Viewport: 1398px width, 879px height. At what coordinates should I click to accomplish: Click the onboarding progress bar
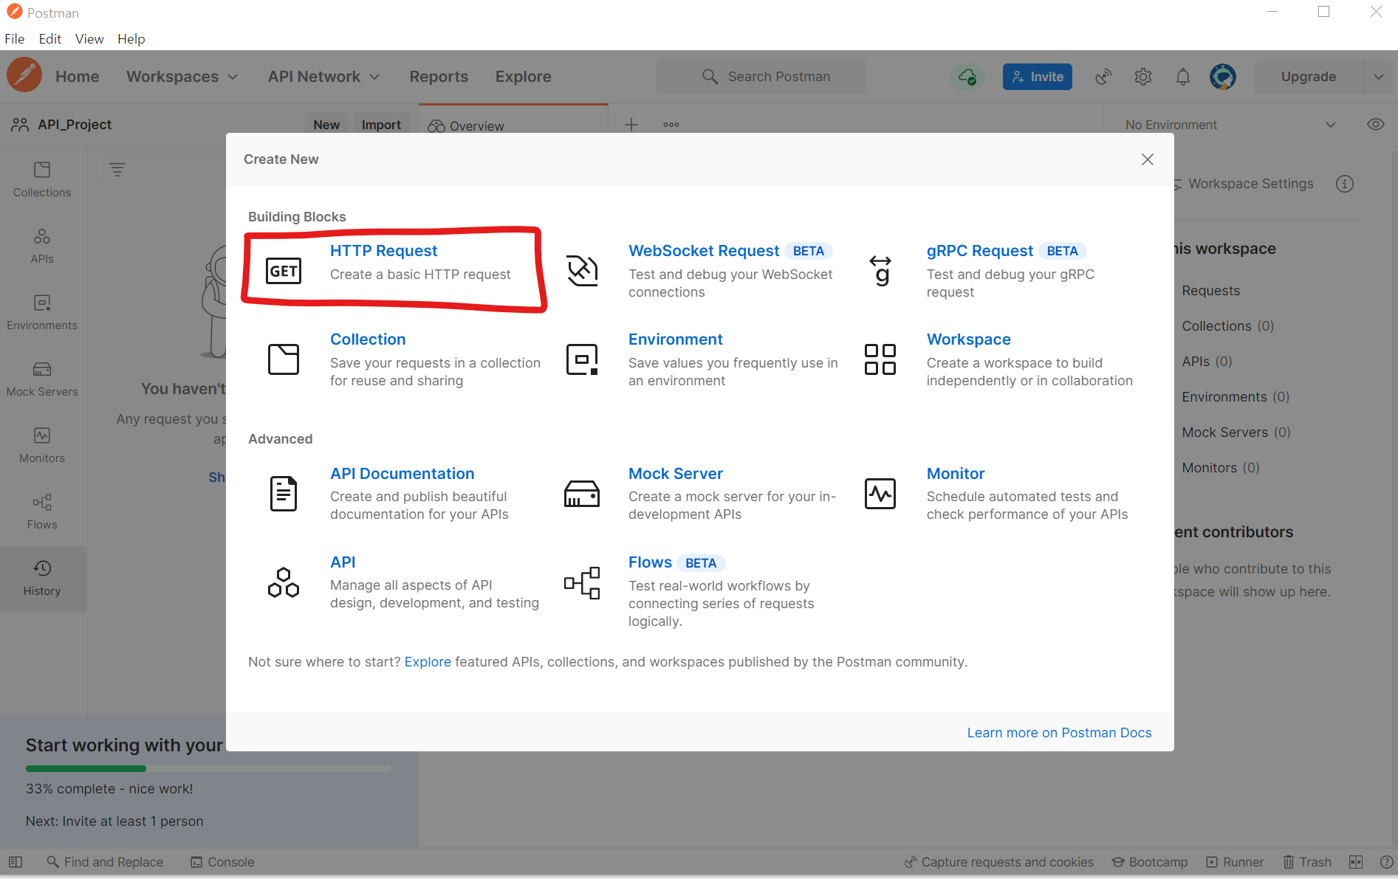(x=208, y=769)
